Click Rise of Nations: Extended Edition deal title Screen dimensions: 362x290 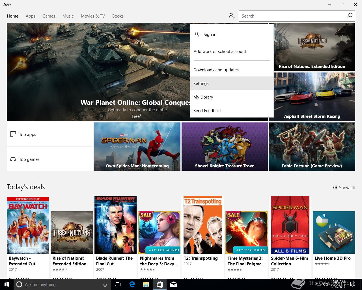pyautogui.click(x=69, y=261)
